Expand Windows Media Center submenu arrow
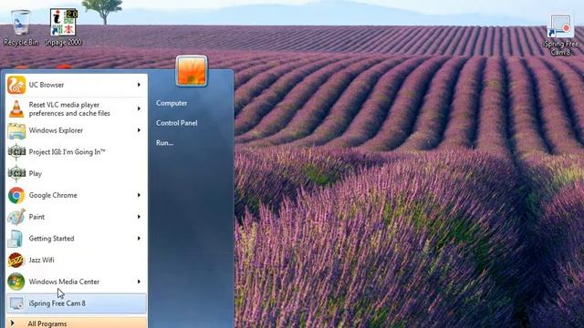 (x=139, y=282)
